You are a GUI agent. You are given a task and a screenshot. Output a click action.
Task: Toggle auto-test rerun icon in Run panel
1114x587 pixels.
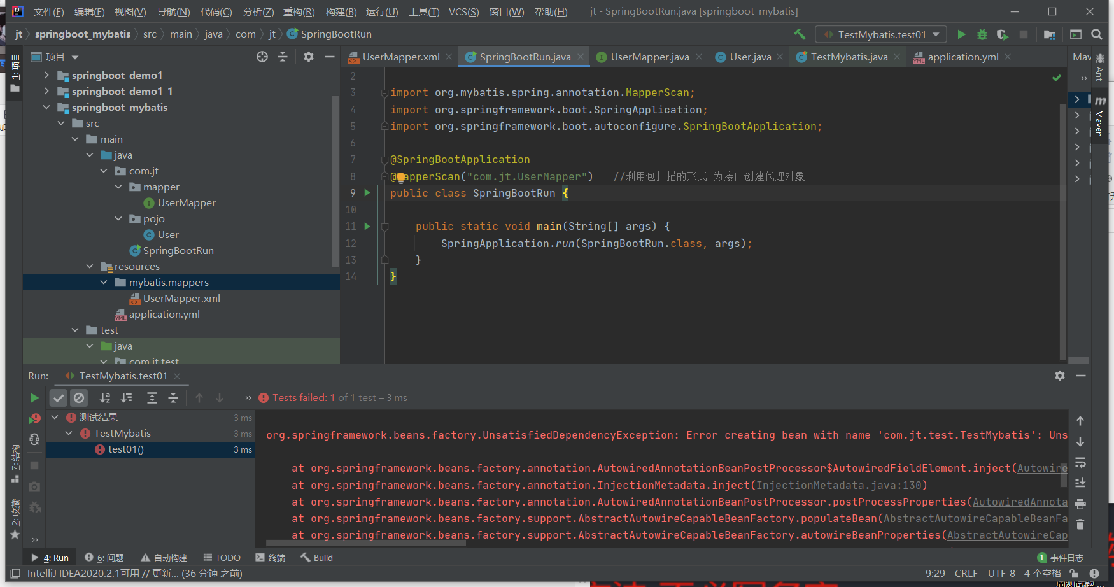tap(34, 439)
